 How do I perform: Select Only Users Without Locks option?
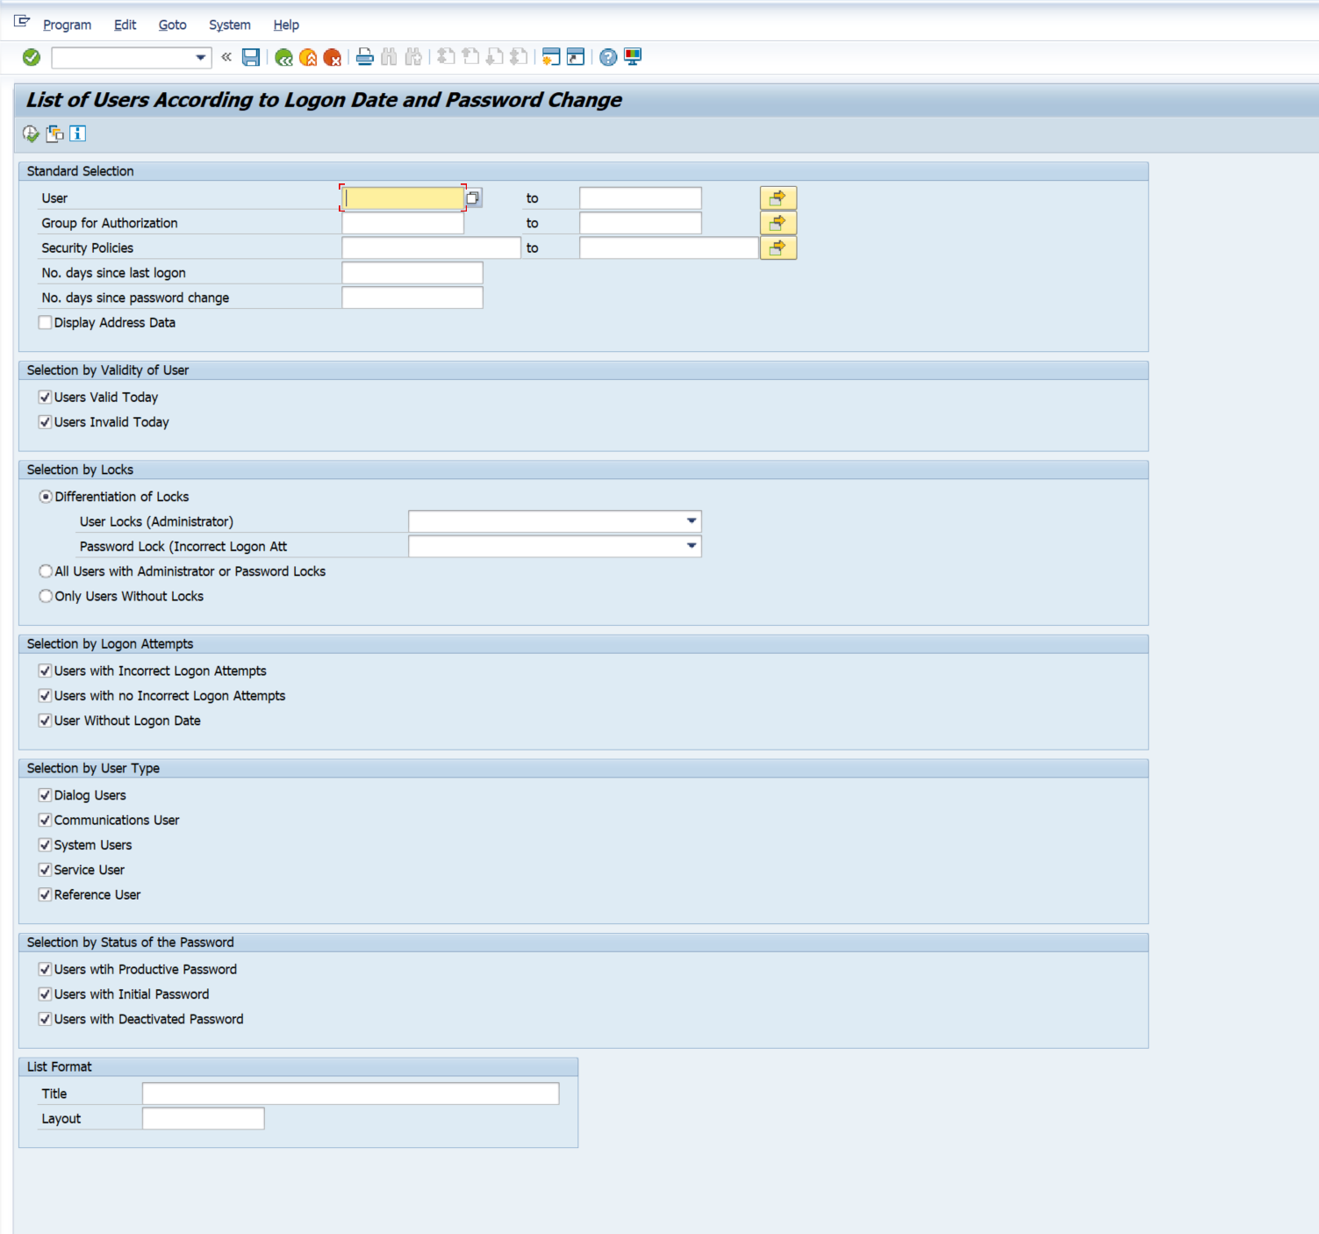[x=46, y=596]
